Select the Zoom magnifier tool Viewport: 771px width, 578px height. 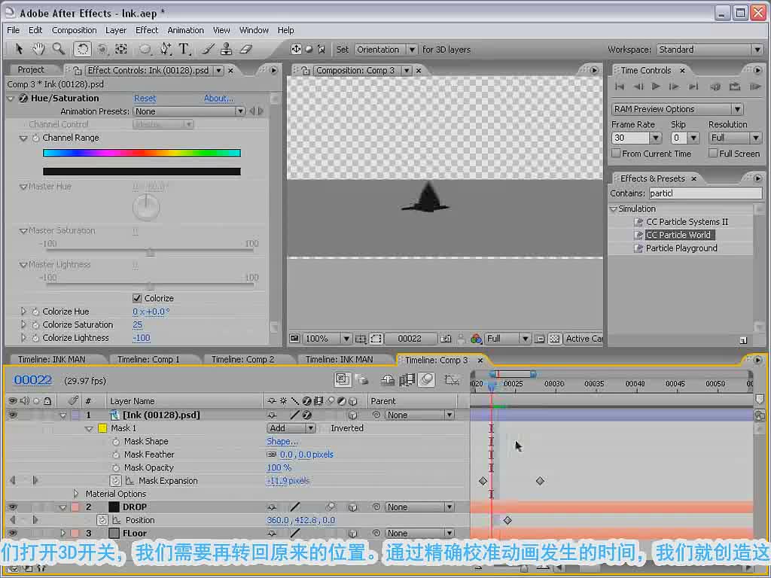coord(59,49)
